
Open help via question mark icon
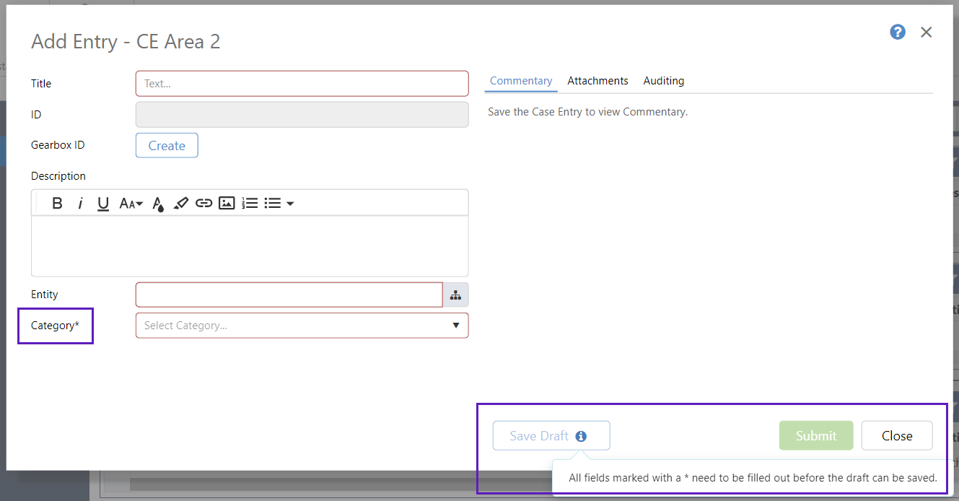898,32
